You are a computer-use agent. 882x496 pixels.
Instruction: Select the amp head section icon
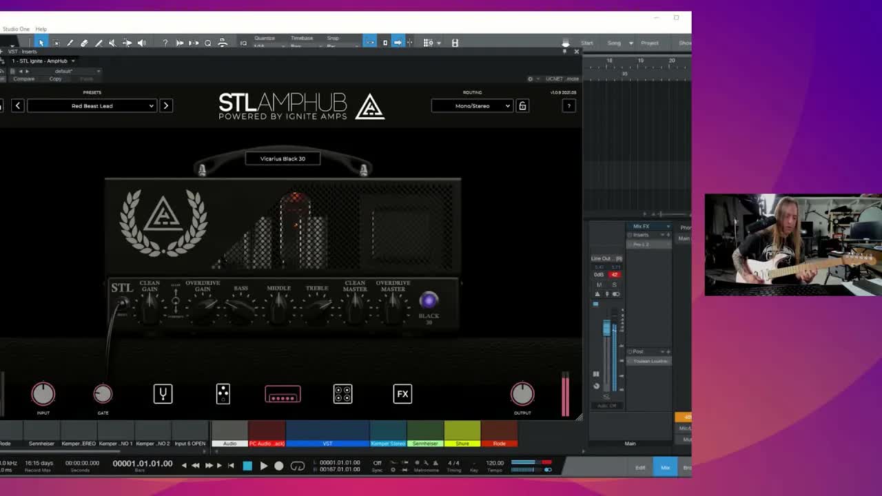283,394
